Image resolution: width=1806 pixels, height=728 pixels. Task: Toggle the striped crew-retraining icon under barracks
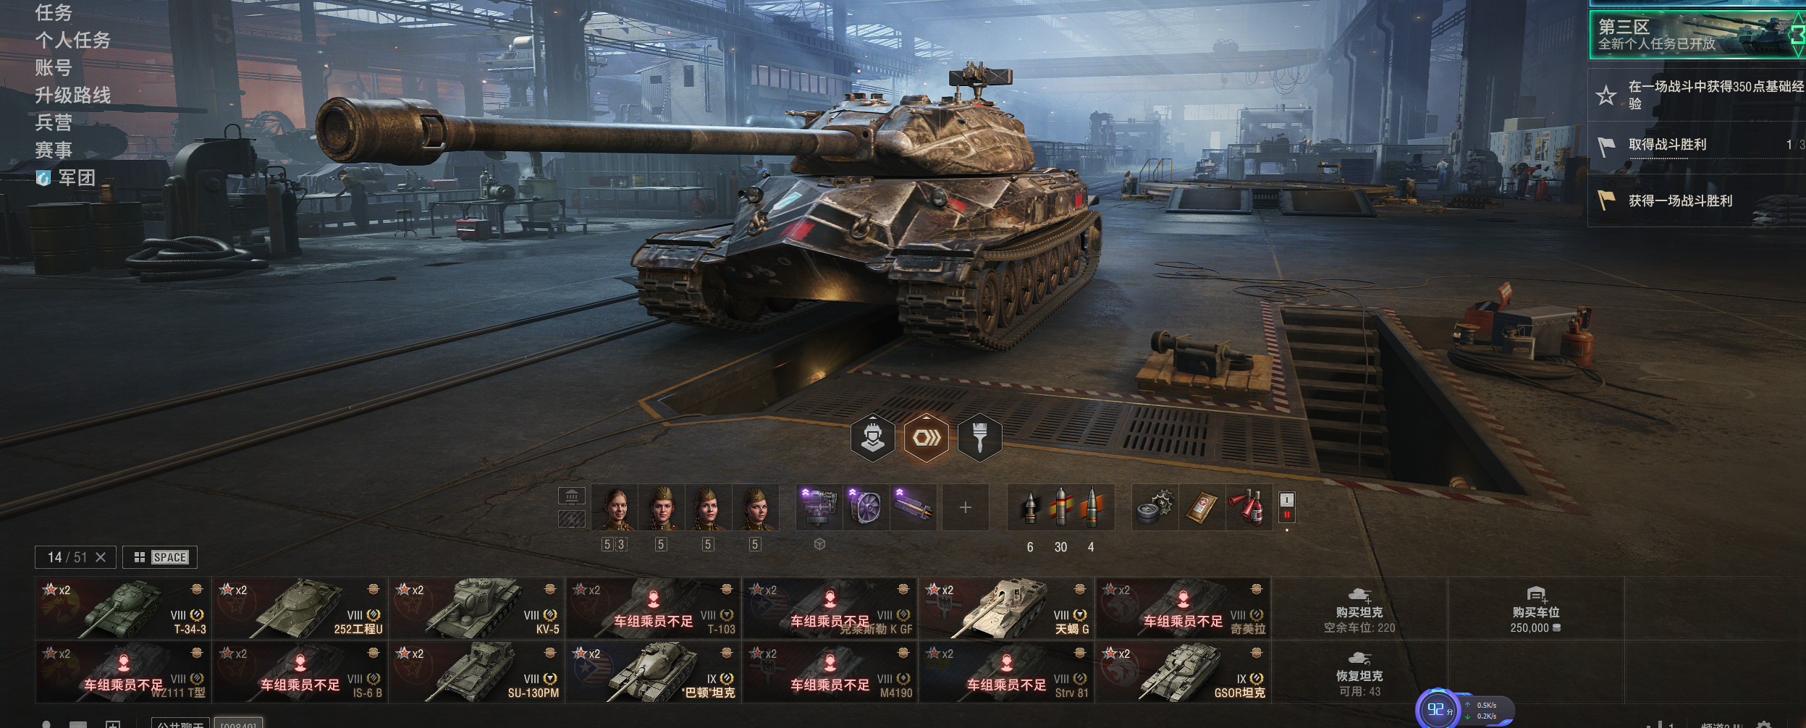571,518
